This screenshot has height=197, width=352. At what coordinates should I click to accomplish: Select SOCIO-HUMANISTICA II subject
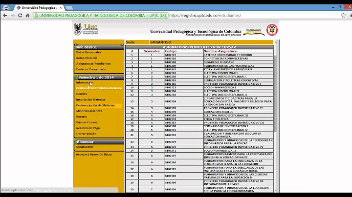(x=220, y=151)
